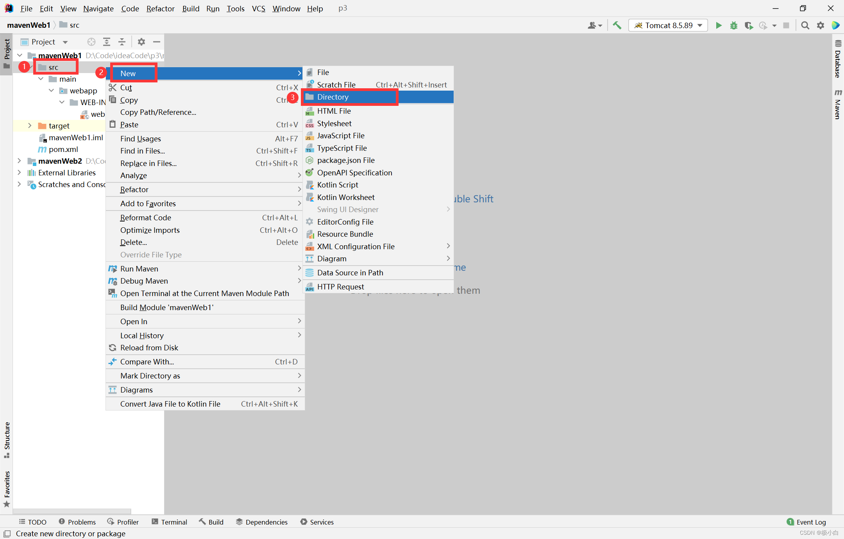Expand the target folder in project tree

pyautogui.click(x=30, y=126)
